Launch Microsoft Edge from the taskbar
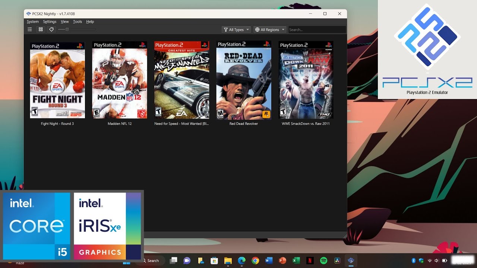477x268 pixels. tap(241, 261)
